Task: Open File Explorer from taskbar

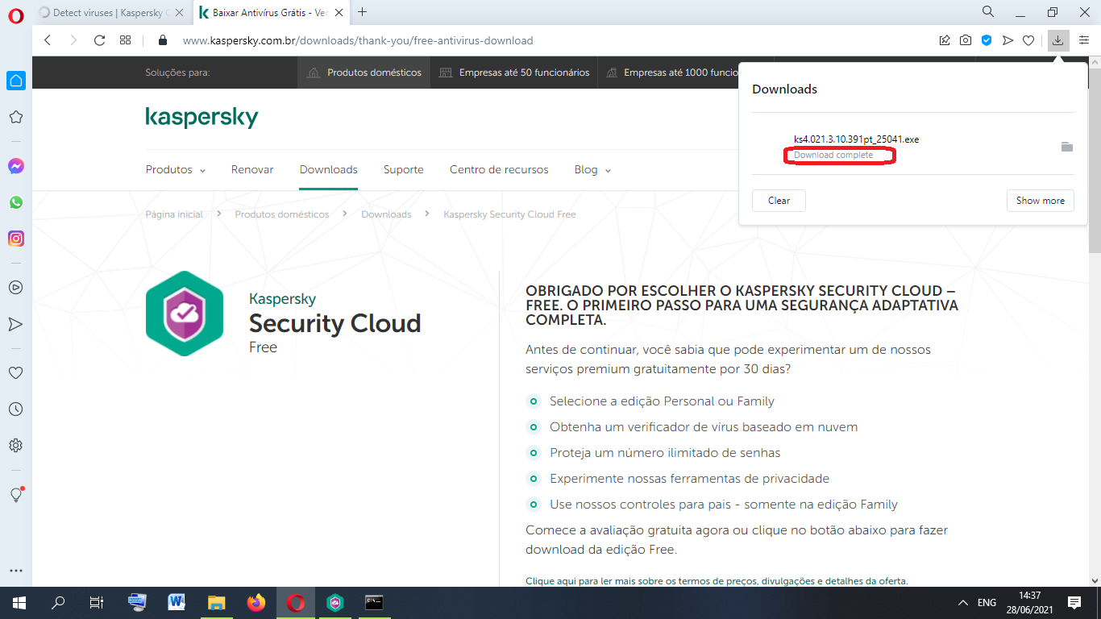Action: [x=216, y=603]
